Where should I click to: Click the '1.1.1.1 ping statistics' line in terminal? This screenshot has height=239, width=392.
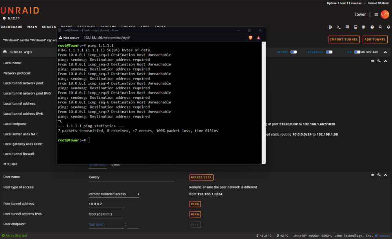coord(91,126)
